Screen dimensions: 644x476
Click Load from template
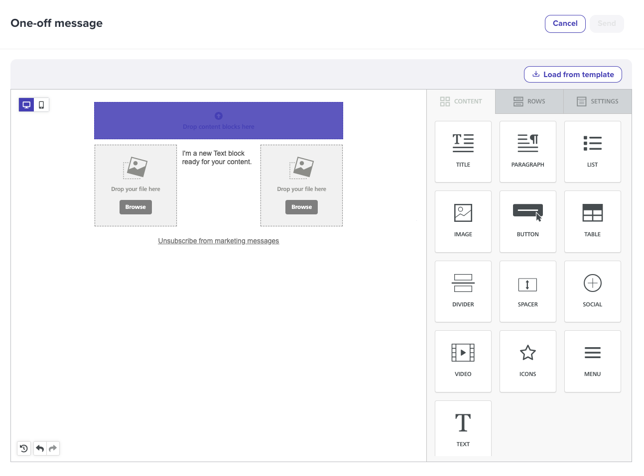click(x=573, y=75)
